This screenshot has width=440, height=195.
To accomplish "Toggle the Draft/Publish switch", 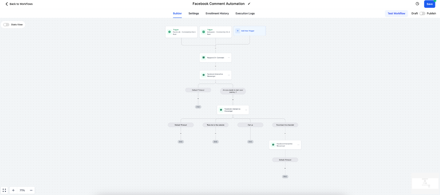I will 422,13.
